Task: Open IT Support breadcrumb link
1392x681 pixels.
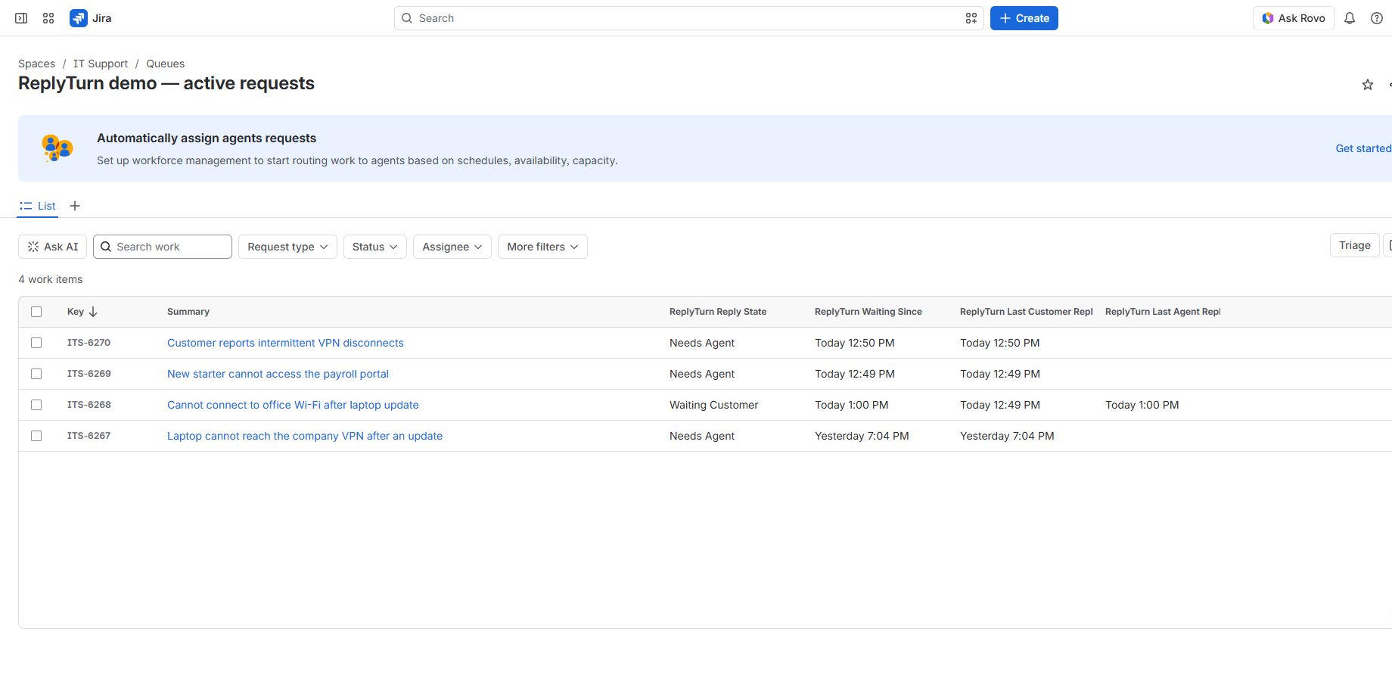Action: click(101, 64)
